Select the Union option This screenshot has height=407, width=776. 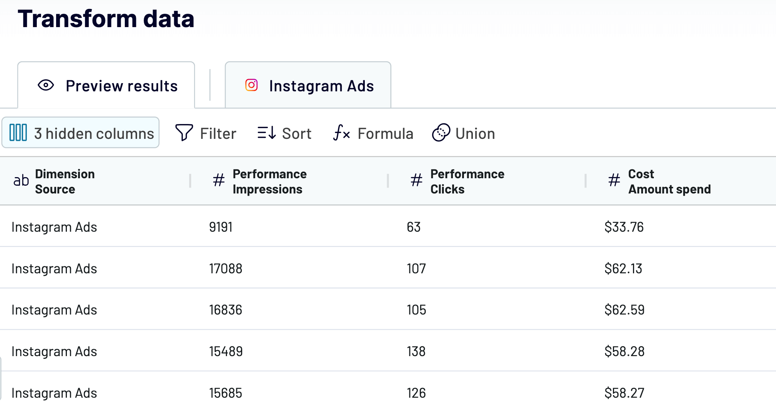coord(463,133)
